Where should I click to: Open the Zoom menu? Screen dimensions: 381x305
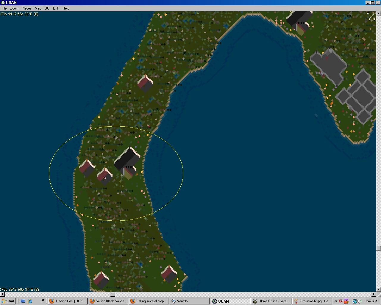coord(14,8)
